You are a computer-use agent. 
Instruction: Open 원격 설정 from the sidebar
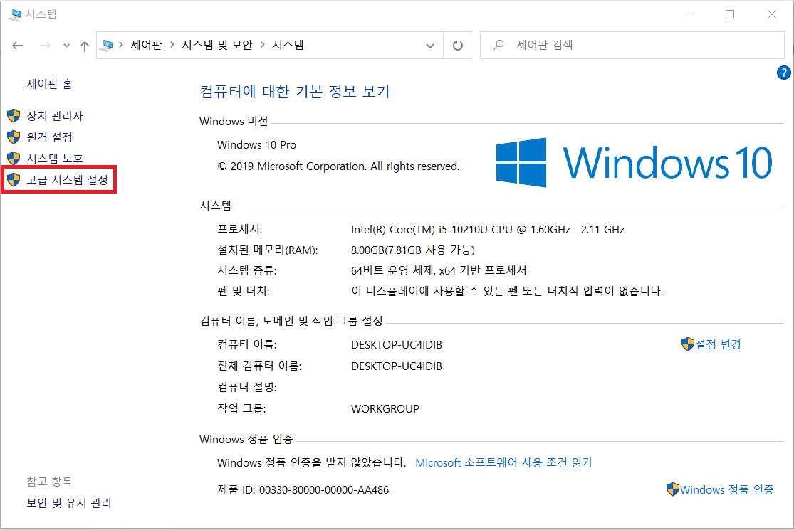point(50,137)
